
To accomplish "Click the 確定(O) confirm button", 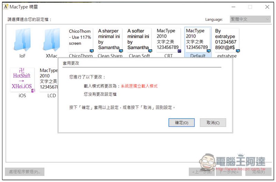I will [181, 123].
